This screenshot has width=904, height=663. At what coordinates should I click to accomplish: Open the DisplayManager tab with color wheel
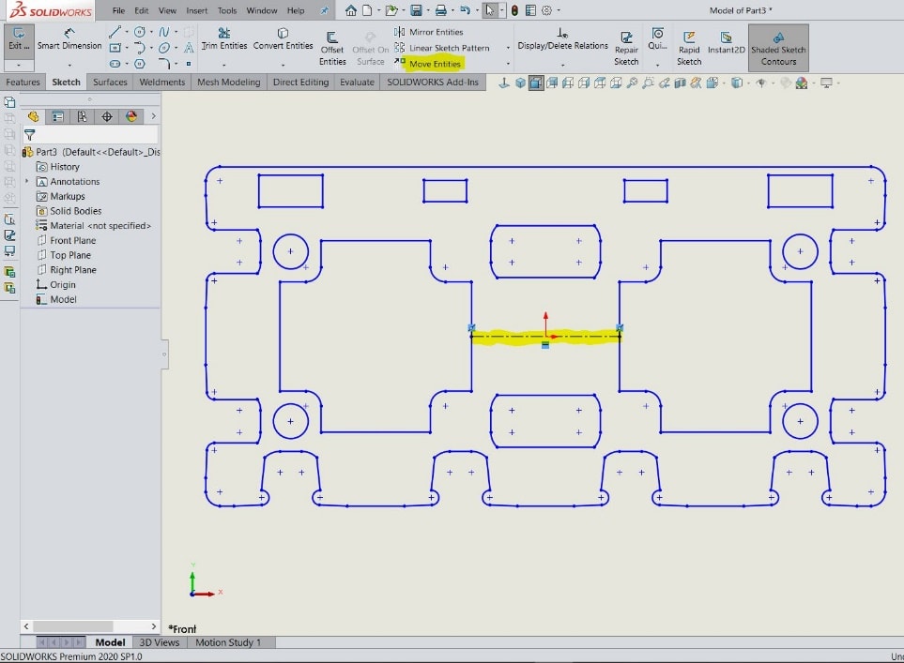tap(131, 116)
